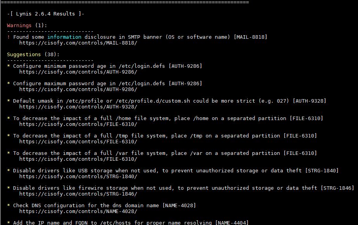The width and height of the screenshot is (358, 225).
Task: Open the NAME-4028 cisofy controls URL
Action: (78, 211)
